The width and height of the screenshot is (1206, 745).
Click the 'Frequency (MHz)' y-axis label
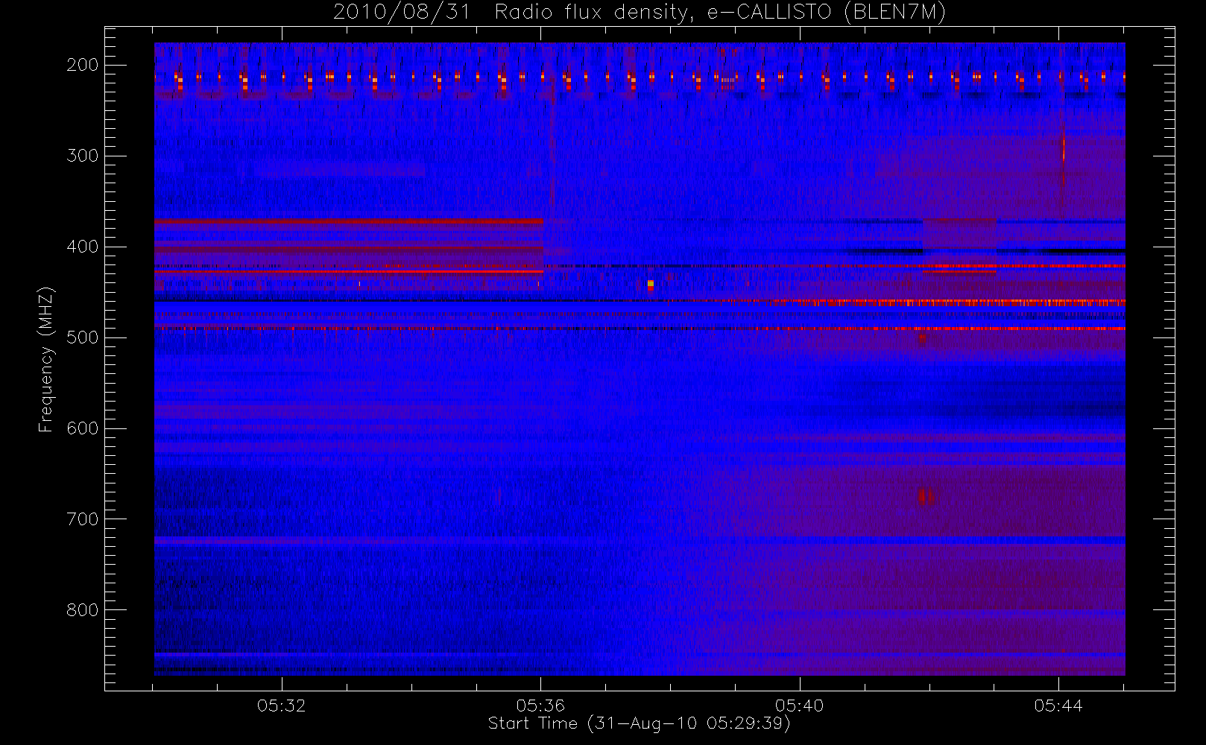tap(46, 359)
